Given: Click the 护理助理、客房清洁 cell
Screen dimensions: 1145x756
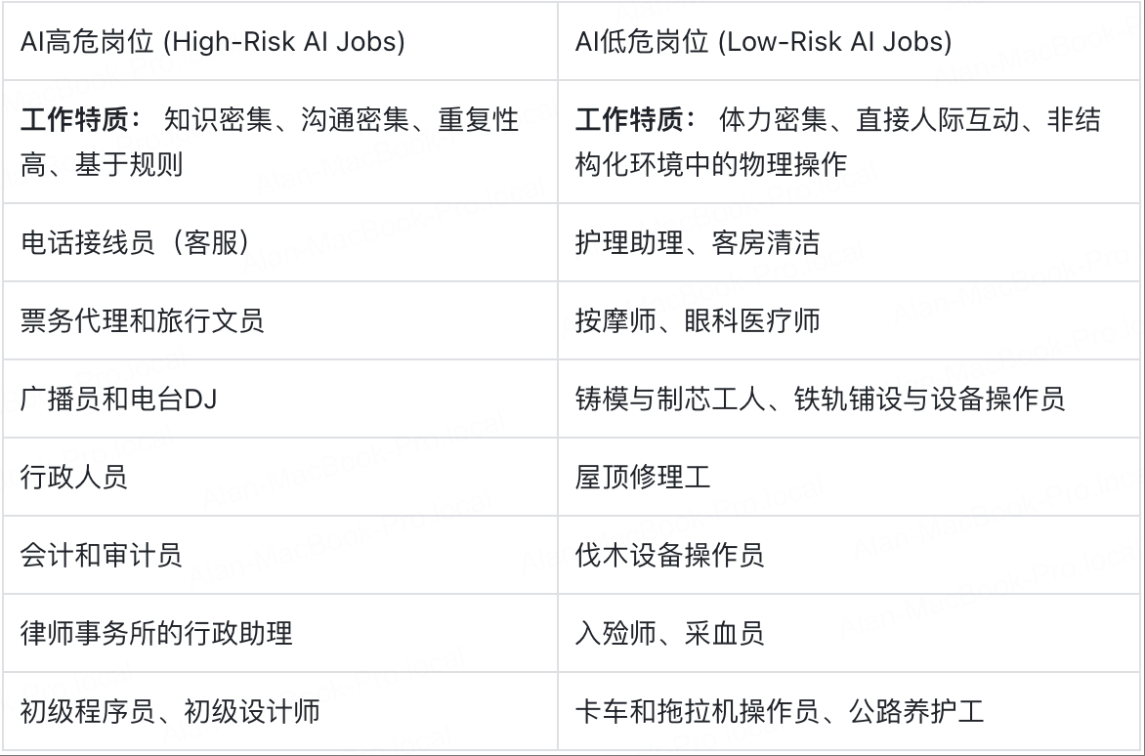Looking at the screenshot, I should (849, 242).
